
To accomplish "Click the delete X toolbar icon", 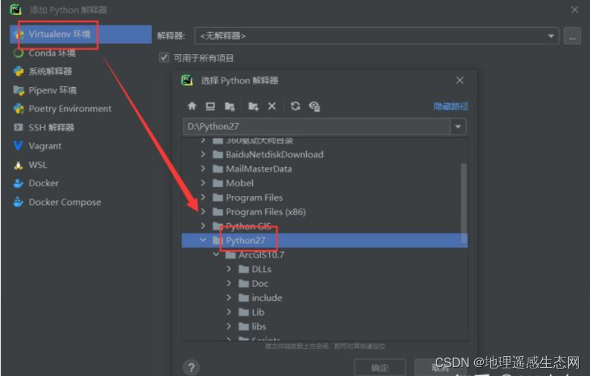I will (x=271, y=106).
